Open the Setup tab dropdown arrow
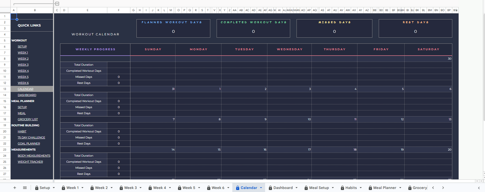 pos(54,188)
